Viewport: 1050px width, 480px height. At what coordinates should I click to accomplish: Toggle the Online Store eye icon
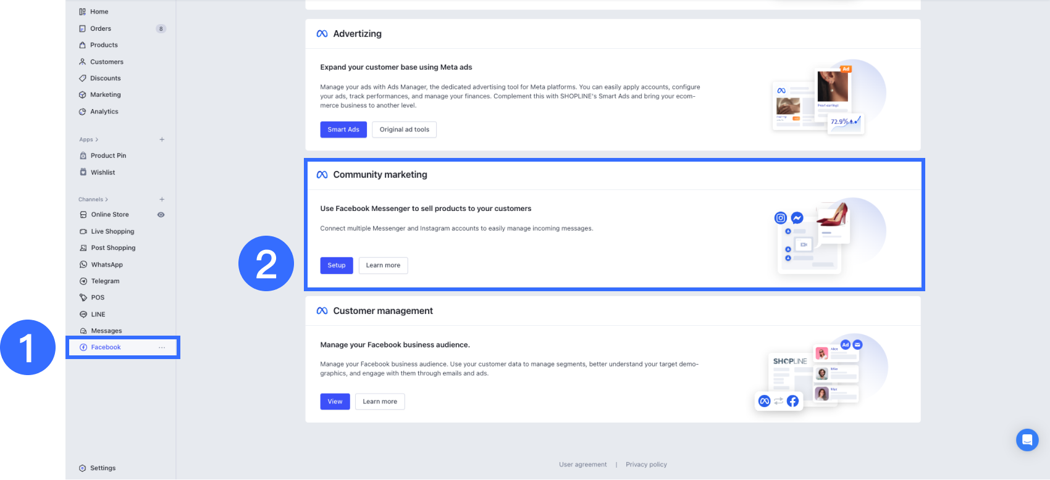click(161, 215)
